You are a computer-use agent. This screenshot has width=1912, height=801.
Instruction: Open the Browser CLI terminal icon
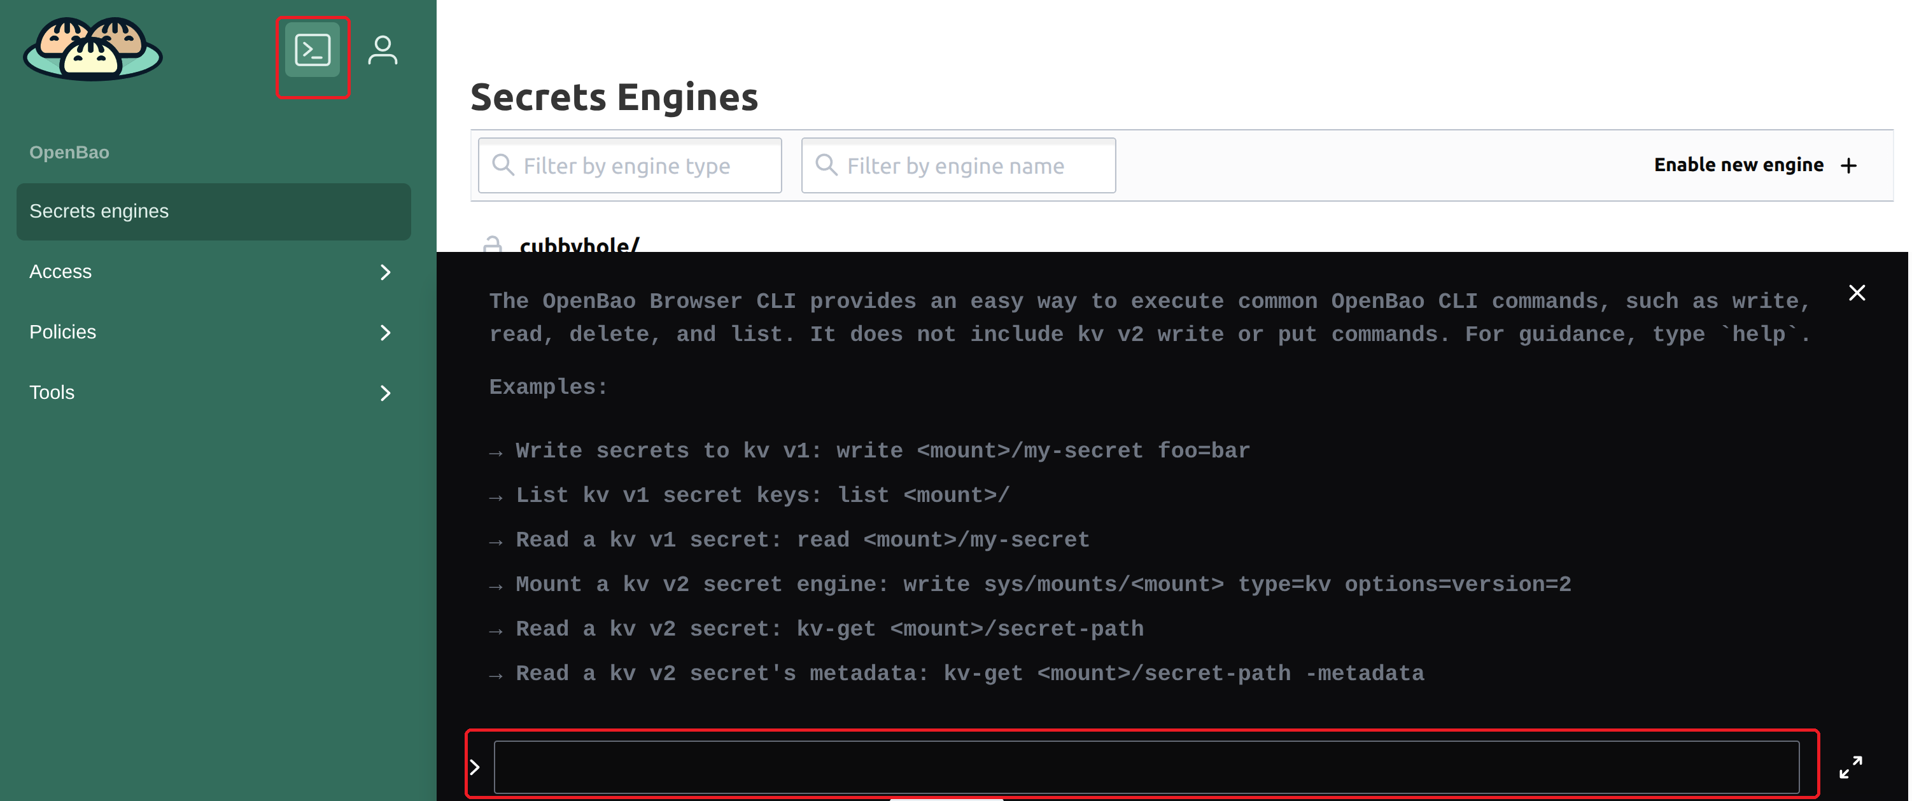click(x=312, y=50)
